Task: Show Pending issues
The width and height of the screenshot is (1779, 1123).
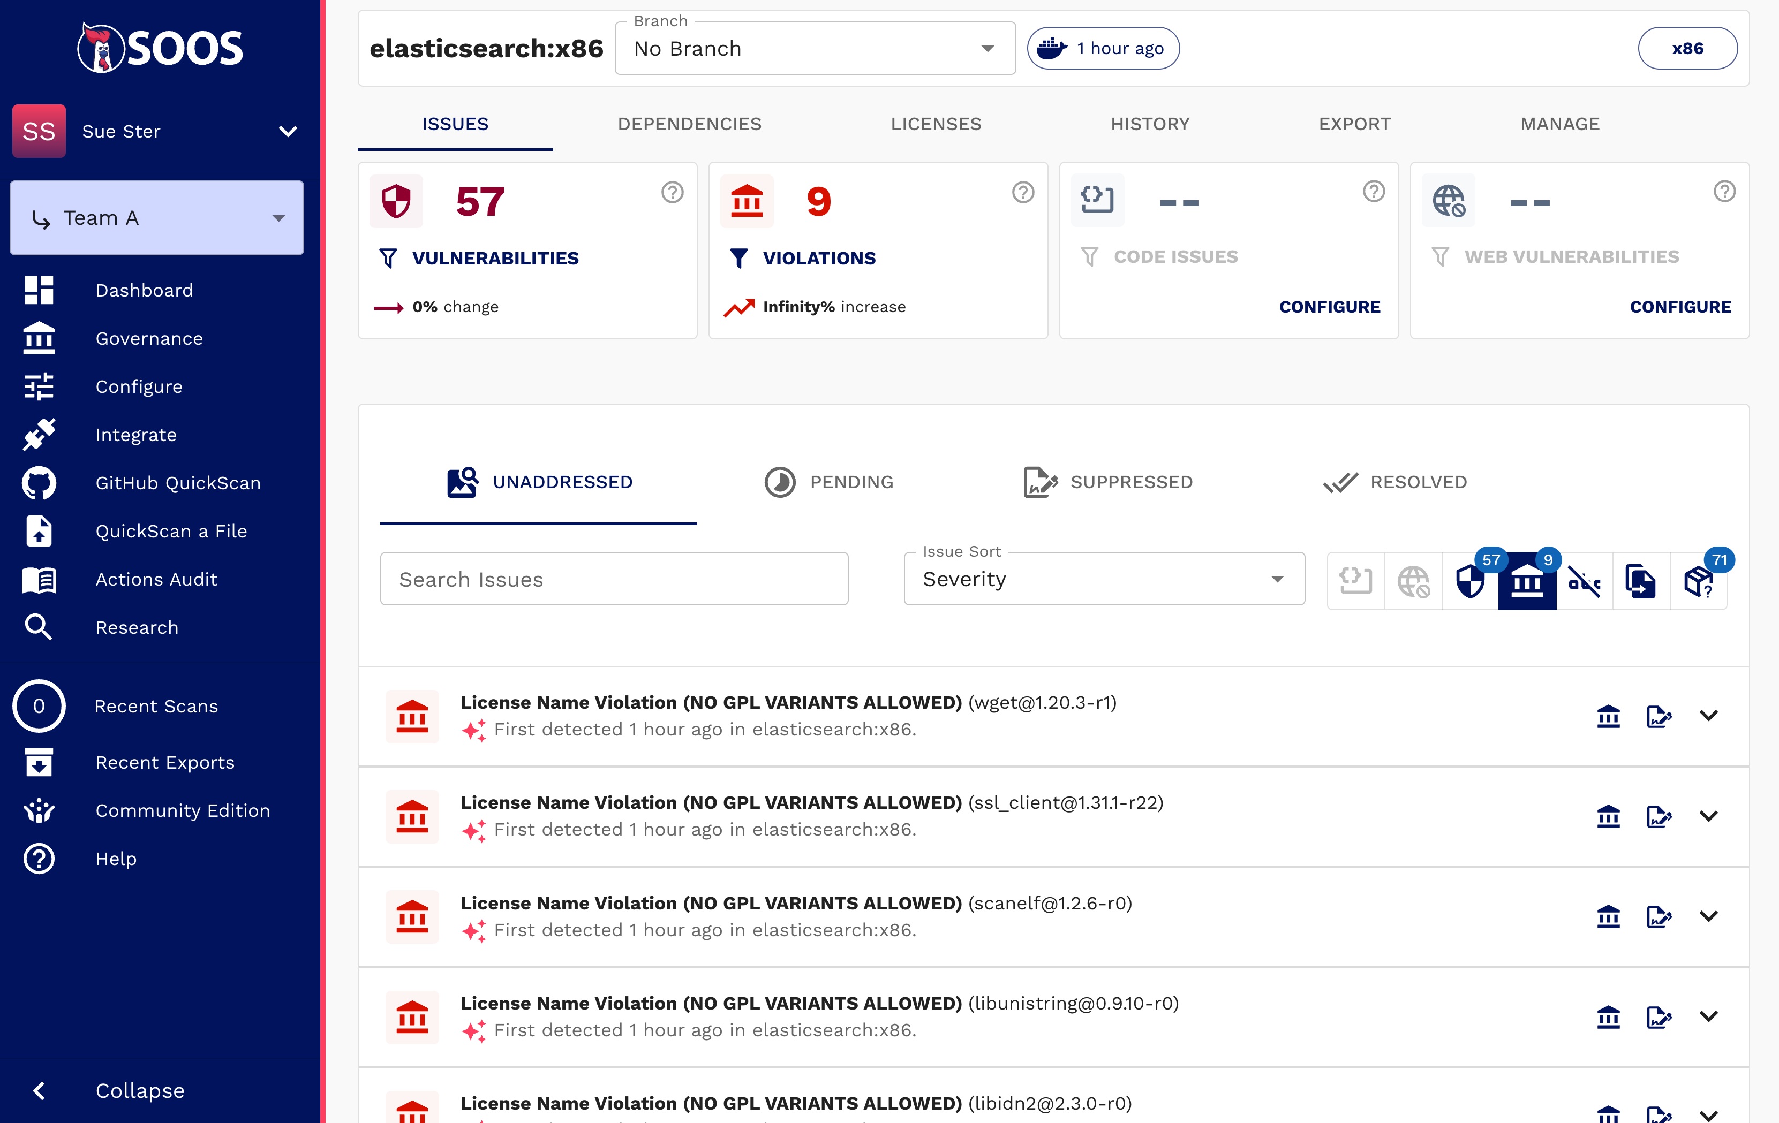Action: point(829,482)
